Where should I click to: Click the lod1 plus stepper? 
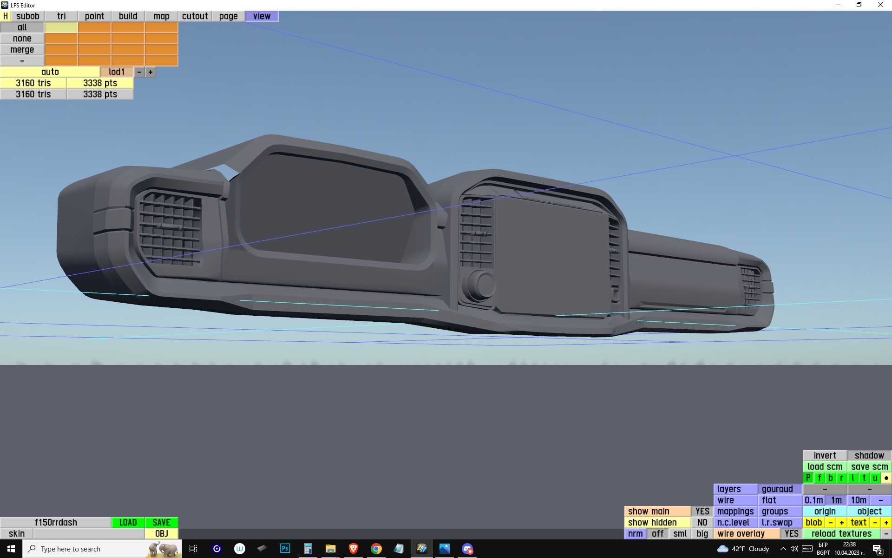[x=150, y=72]
